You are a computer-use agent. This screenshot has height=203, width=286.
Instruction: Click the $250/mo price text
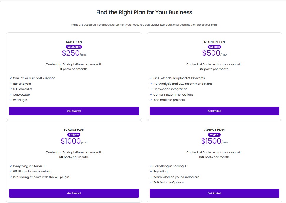(x=74, y=53)
